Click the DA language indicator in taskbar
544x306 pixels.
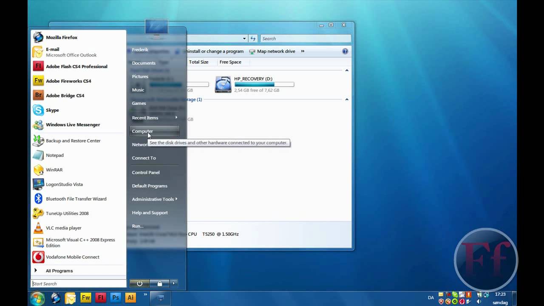431,298
